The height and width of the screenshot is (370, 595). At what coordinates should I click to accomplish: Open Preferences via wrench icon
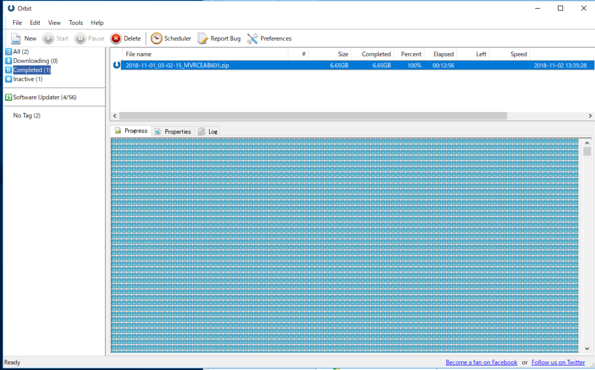[252, 38]
